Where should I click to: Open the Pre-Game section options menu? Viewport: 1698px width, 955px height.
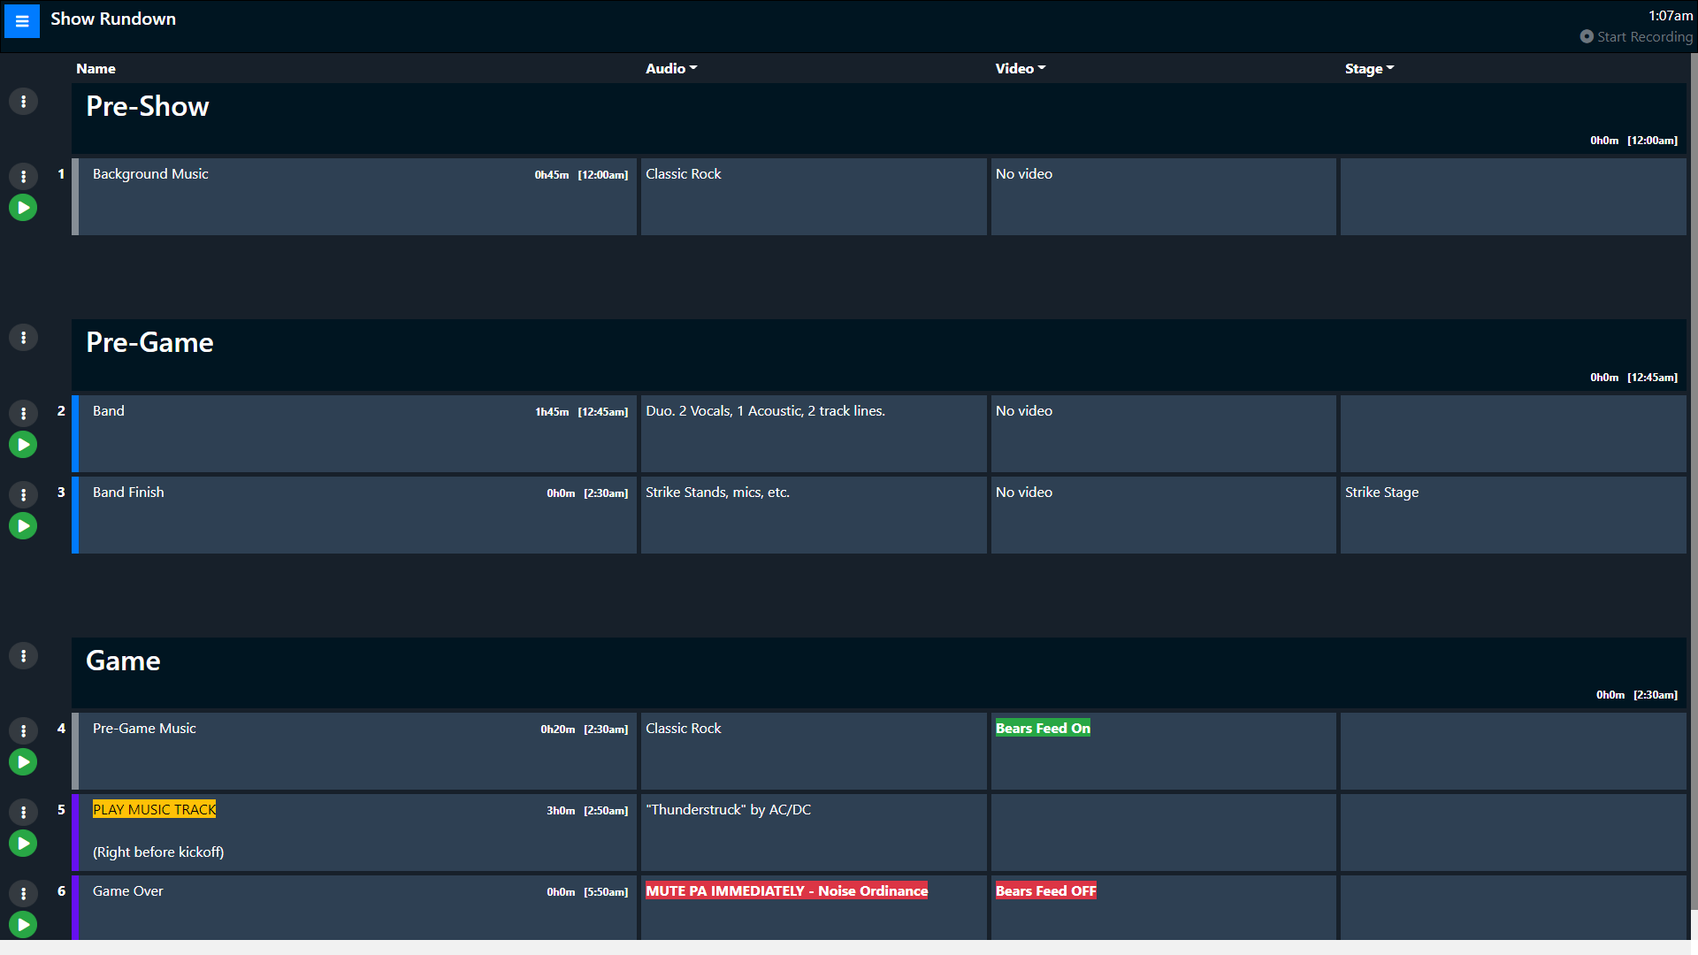pos(23,337)
